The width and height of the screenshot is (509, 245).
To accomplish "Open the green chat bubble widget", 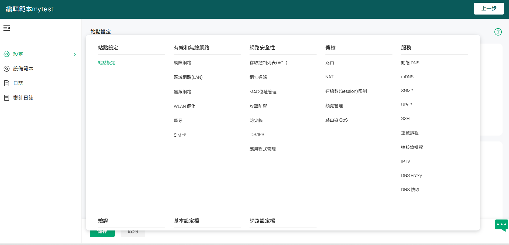I will (x=501, y=225).
